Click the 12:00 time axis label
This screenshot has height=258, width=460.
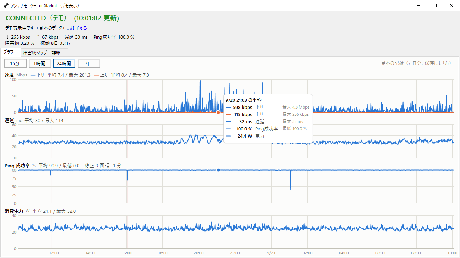coord(54,253)
